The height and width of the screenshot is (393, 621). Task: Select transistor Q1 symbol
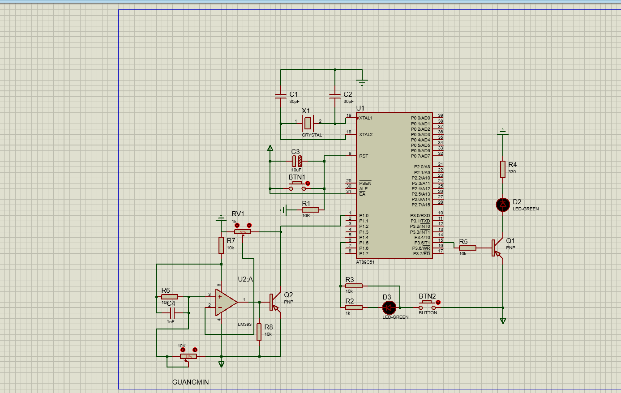point(497,248)
